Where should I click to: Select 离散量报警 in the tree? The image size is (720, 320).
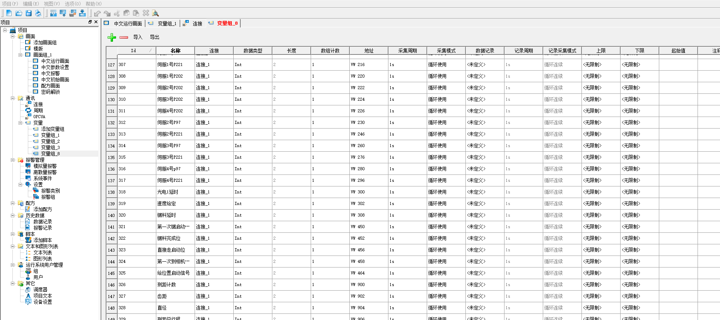click(x=45, y=172)
